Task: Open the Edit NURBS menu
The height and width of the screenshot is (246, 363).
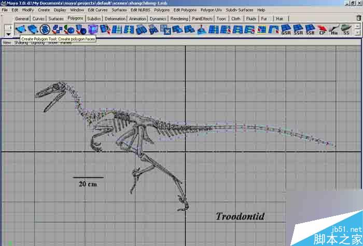Action: 141,10
